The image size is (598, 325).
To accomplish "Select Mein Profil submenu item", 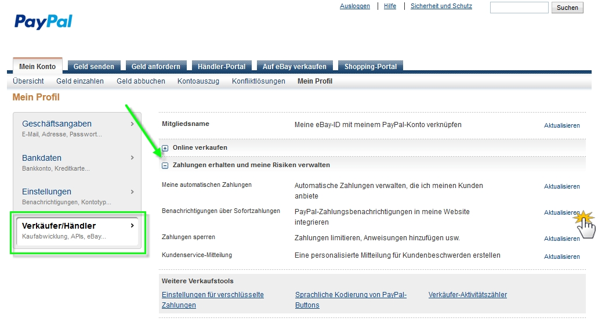I will click(x=315, y=81).
